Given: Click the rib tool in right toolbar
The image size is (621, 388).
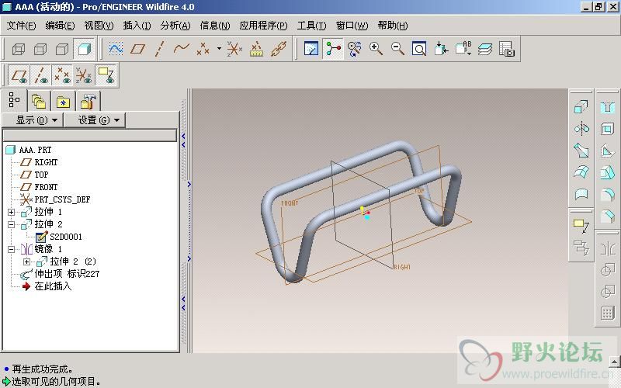Looking at the screenshot, I should coord(607,151).
